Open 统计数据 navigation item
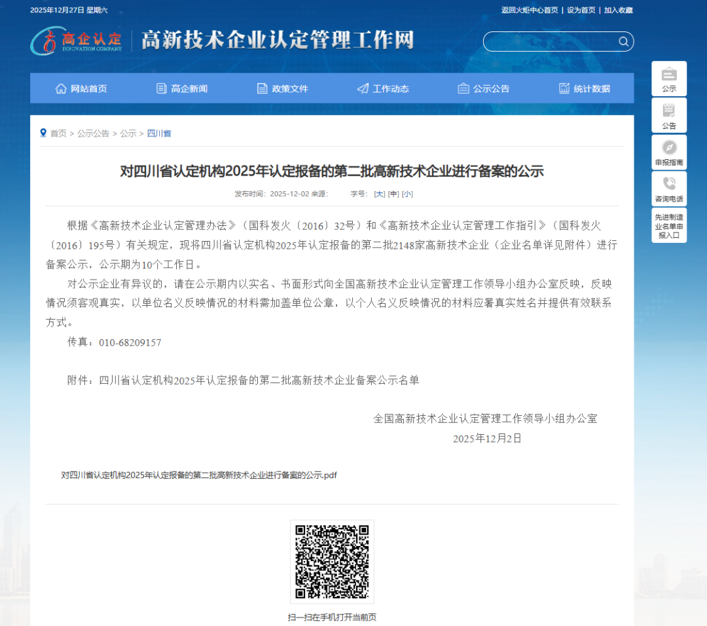The image size is (707, 626). coord(584,88)
